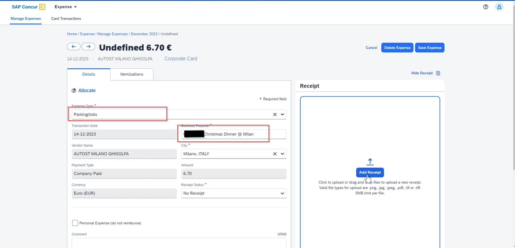This screenshot has width=515, height=248.
Task: Click the Allocate pie chart icon
Action: point(74,90)
